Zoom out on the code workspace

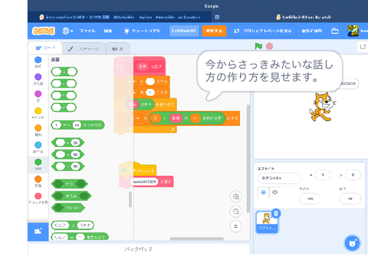[x=235, y=212]
